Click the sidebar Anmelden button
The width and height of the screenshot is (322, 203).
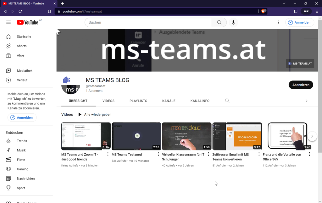tap(22, 117)
